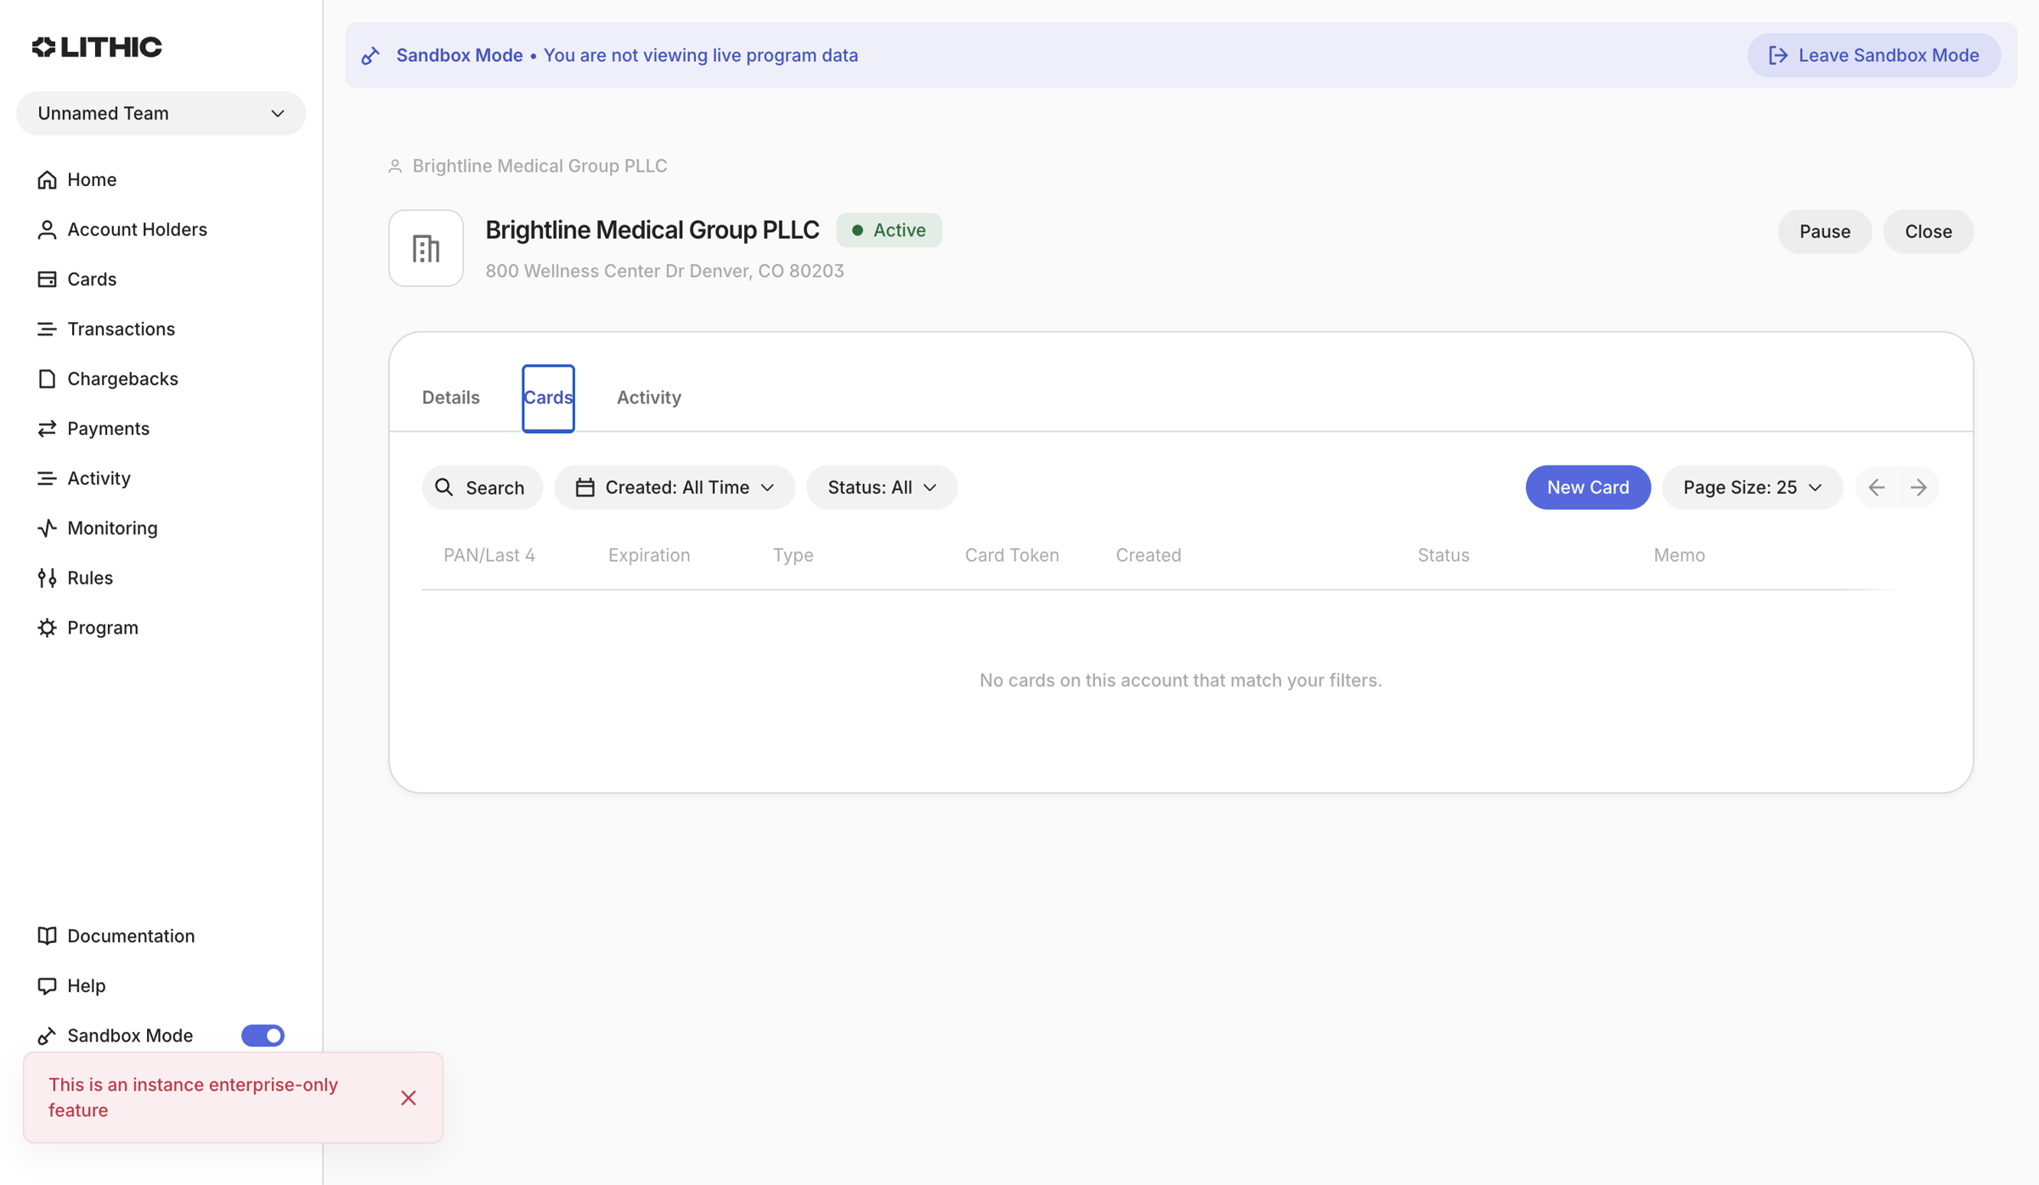Switch to the account Activity tab

pyautogui.click(x=648, y=398)
